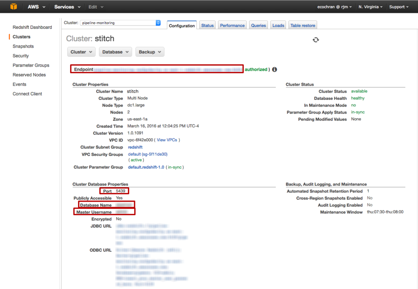Screen dimensions: 418x289
Task: Click the In Maintenance Mode no value
Action: pos(354,105)
